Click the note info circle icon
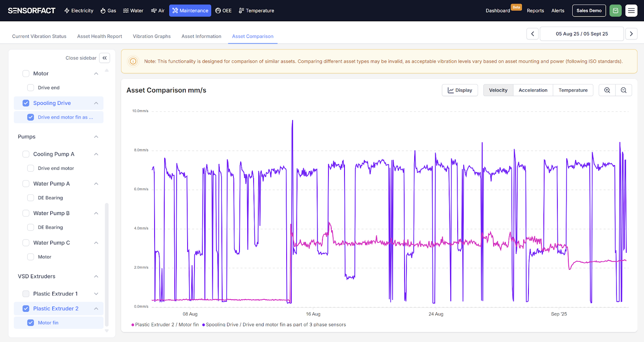 (x=133, y=61)
